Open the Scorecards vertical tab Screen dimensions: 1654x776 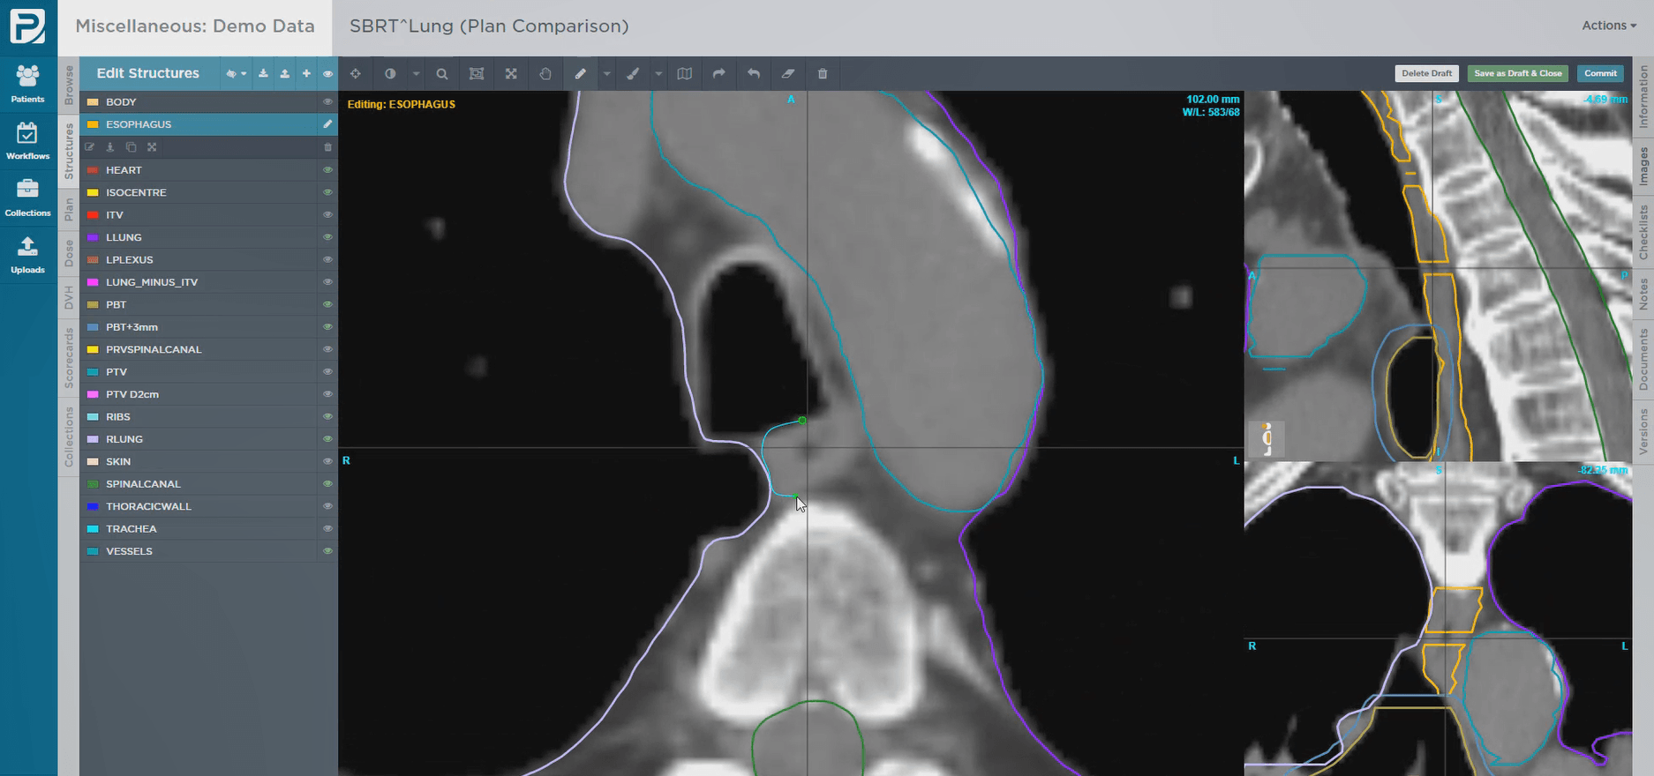pos(69,358)
